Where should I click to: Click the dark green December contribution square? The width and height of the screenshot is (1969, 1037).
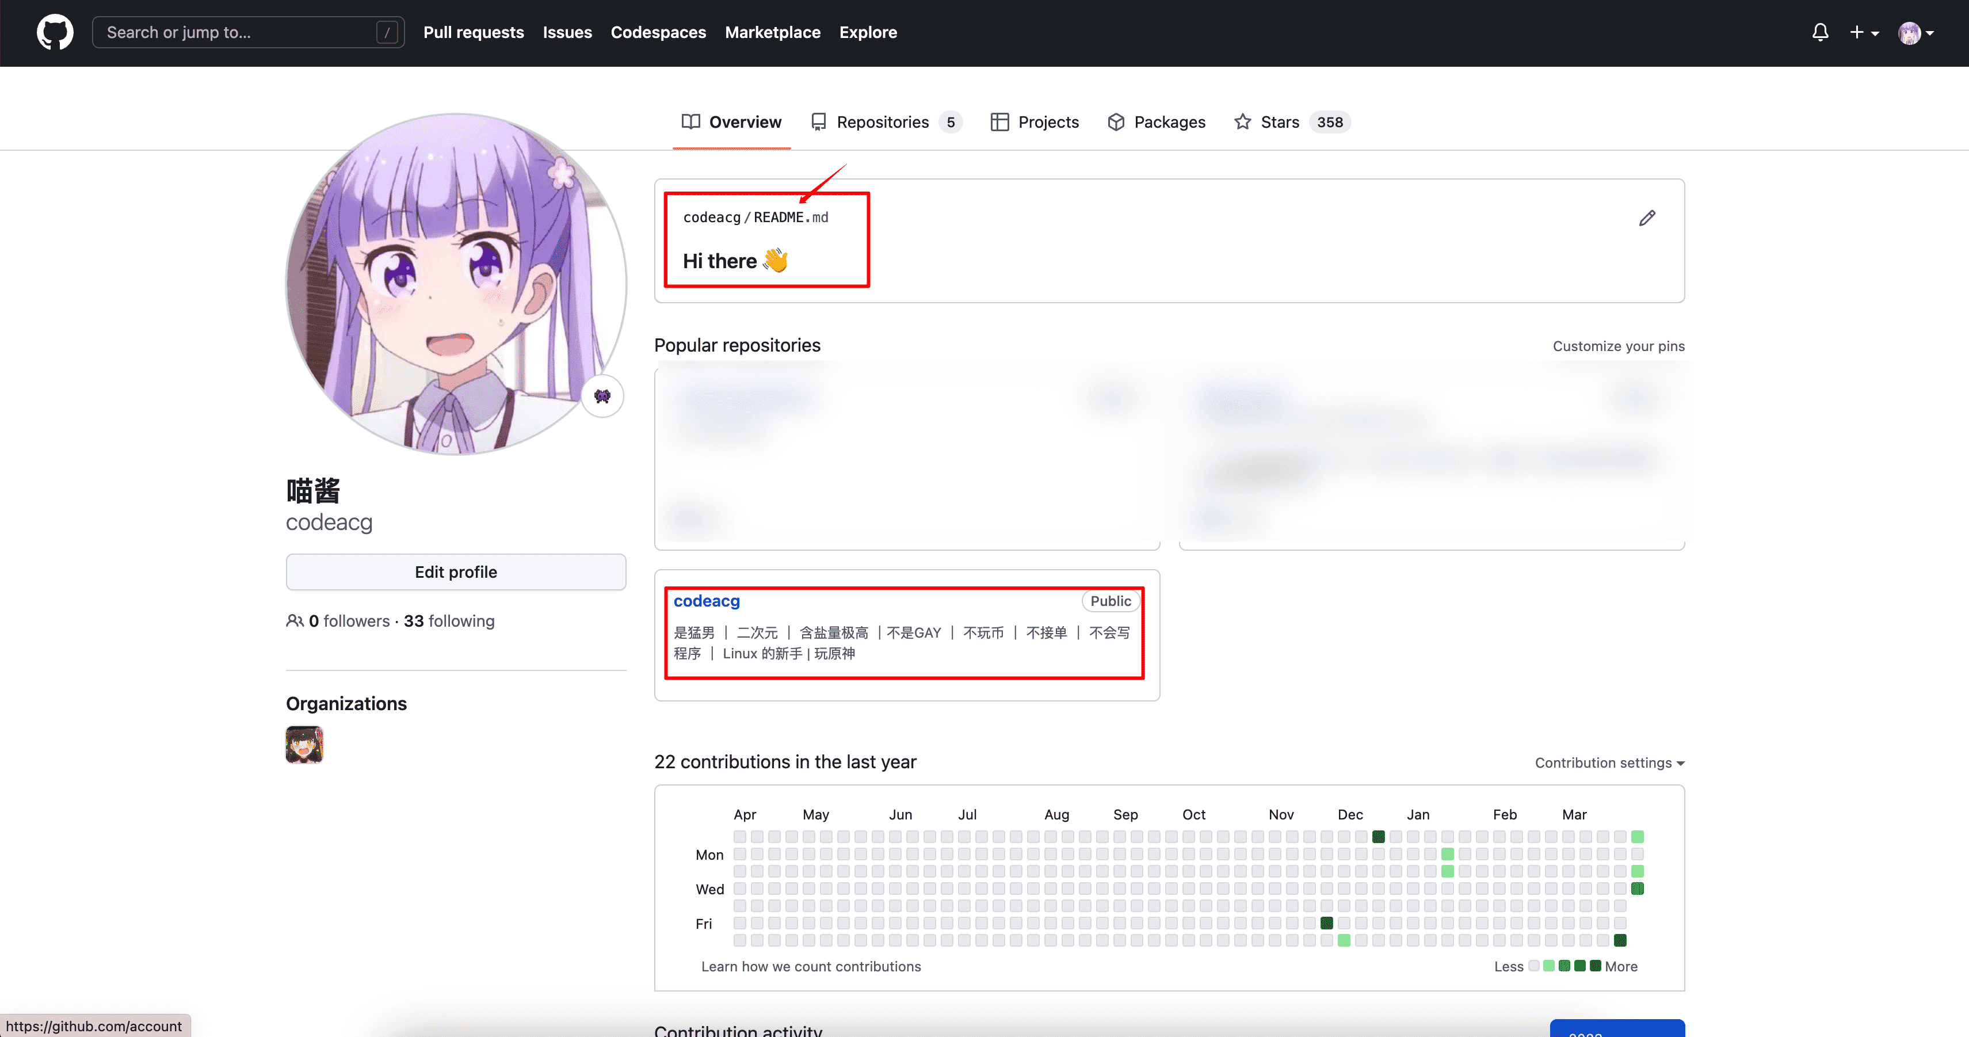(1379, 837)
